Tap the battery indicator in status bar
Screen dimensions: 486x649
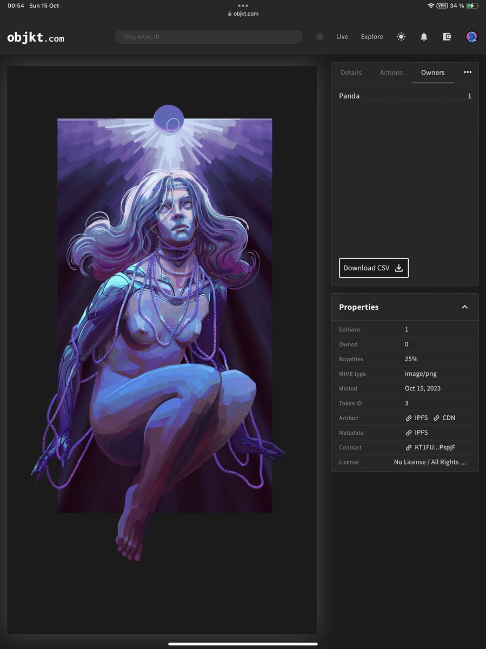click(472, 5)
